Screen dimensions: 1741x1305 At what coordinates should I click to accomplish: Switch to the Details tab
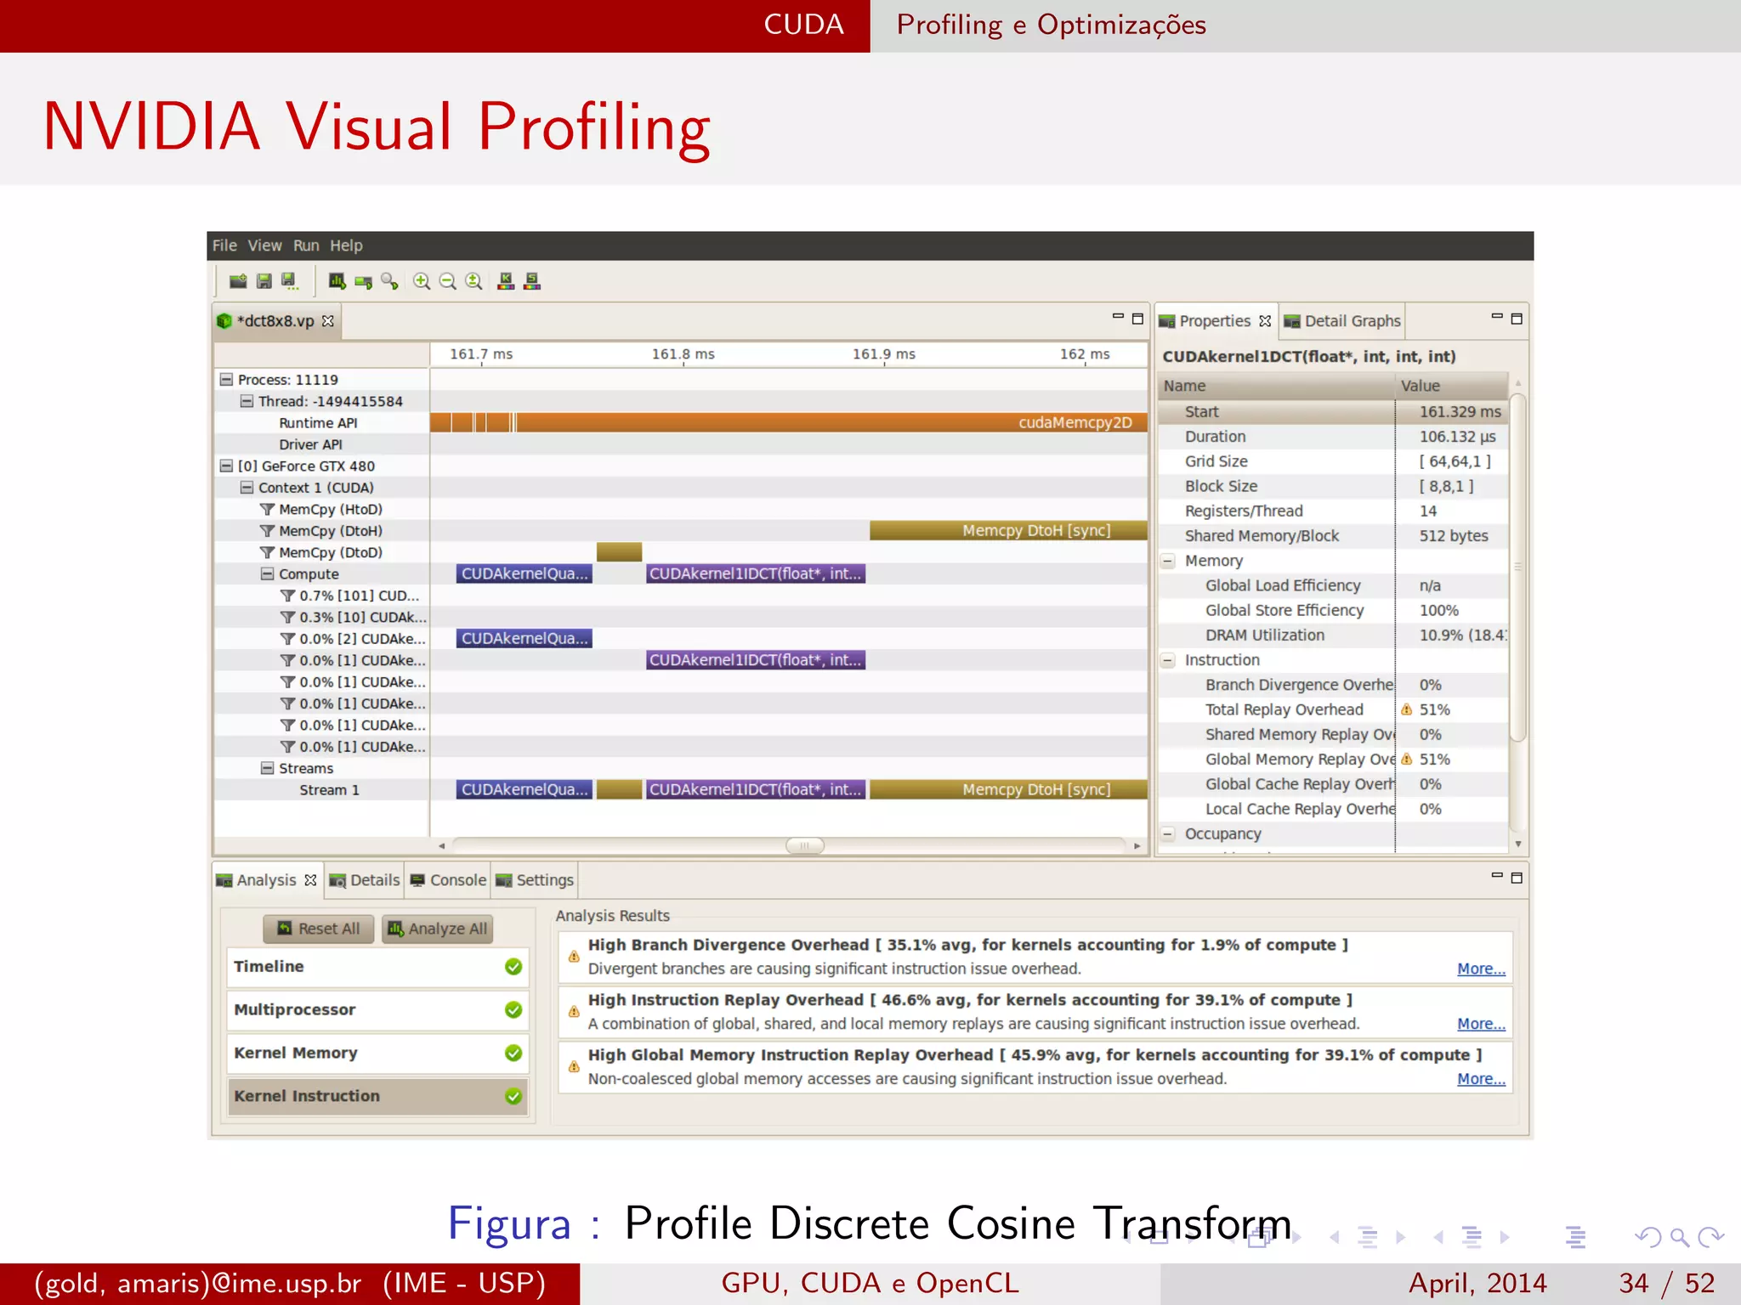point(365,880)
